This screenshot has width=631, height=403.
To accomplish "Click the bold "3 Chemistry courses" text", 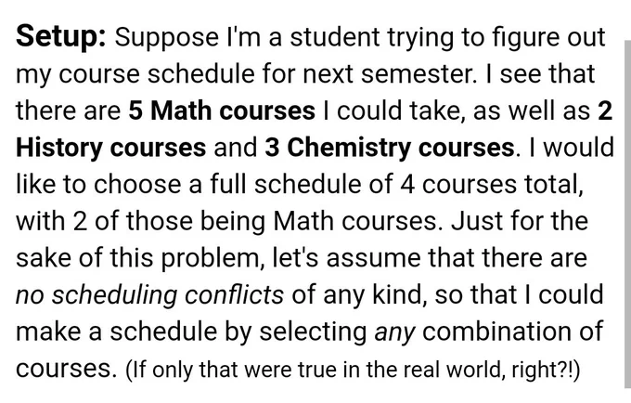I will [390, 149].
